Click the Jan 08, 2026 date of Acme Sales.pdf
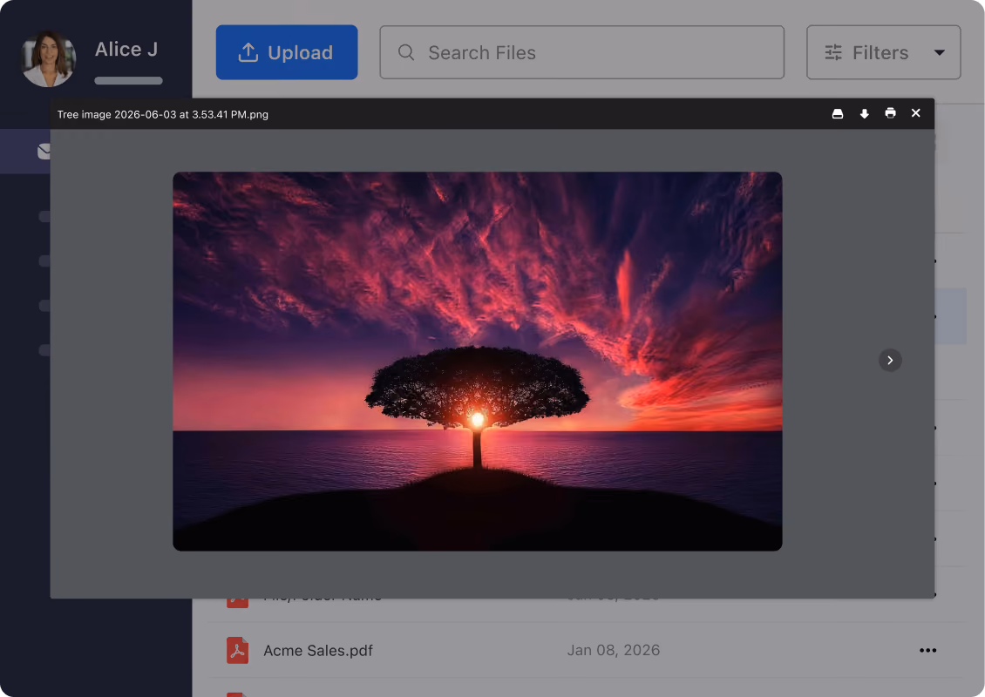 click(x=613, y=650)
